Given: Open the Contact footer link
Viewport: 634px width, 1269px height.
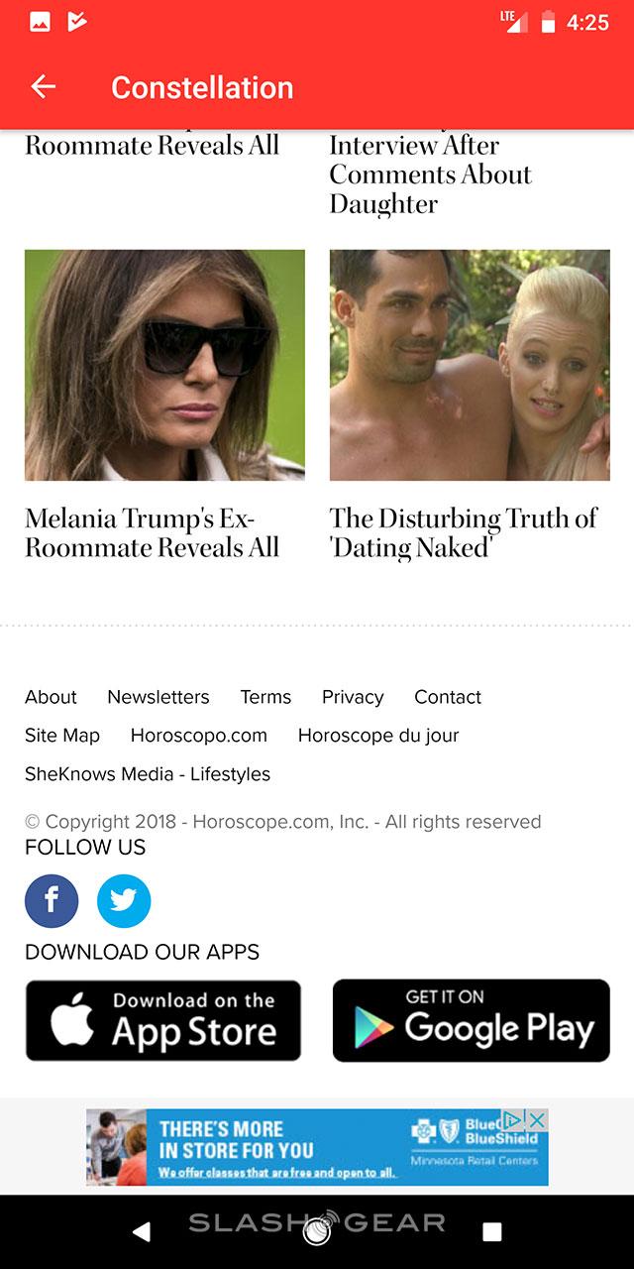Looking at the screenshot, I should click(x=448, y=697).
